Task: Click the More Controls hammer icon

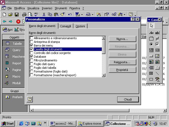Action: tap(157, 79)
